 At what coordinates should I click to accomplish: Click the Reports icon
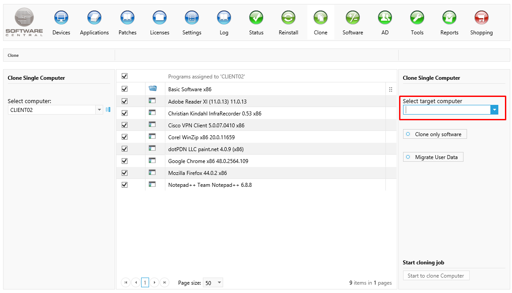tap(449, 18)
